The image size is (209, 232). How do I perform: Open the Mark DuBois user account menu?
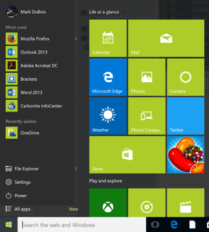coord(26,12)
